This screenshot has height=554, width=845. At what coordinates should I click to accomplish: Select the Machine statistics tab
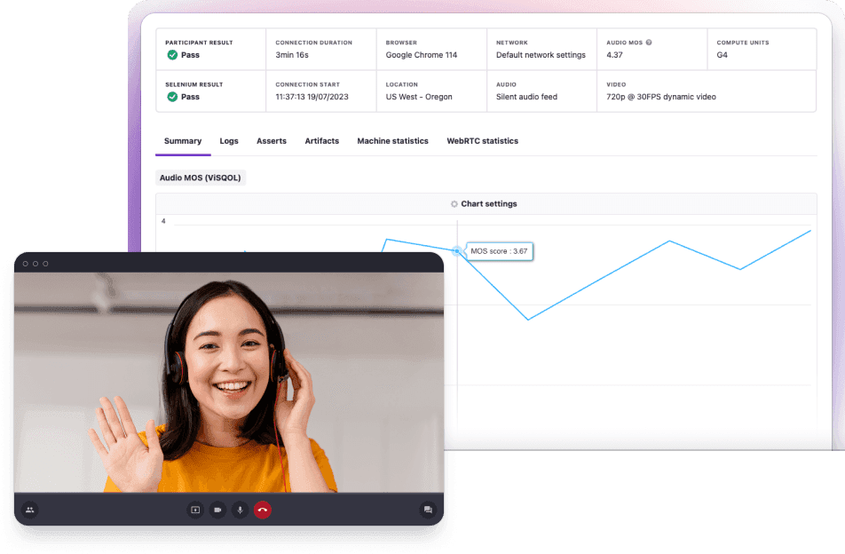392,141
